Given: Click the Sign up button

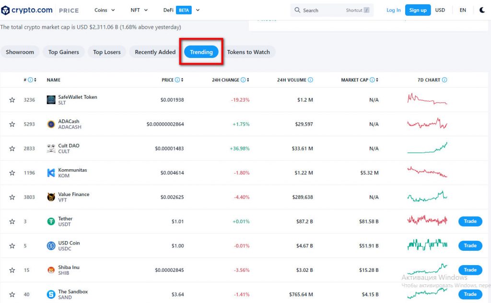Looking at the screenshot, I should [x=418, y=10].
